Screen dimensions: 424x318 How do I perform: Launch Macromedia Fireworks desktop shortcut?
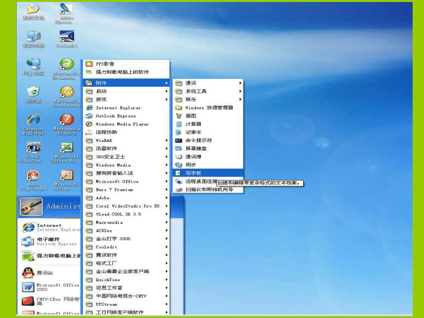(67, 97)
